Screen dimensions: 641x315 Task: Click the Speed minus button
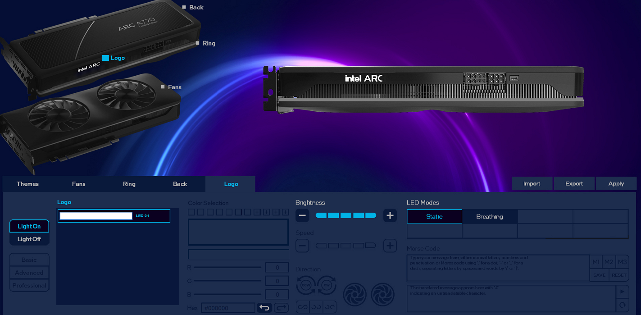point(302,246)
